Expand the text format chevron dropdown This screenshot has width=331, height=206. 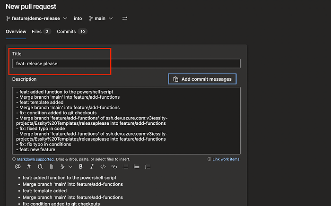[x=70, y=167]
